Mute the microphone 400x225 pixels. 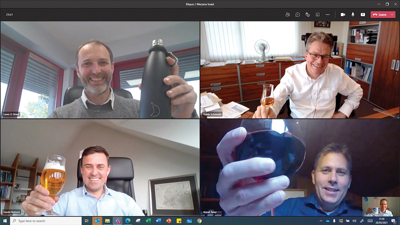pos(353,14)
